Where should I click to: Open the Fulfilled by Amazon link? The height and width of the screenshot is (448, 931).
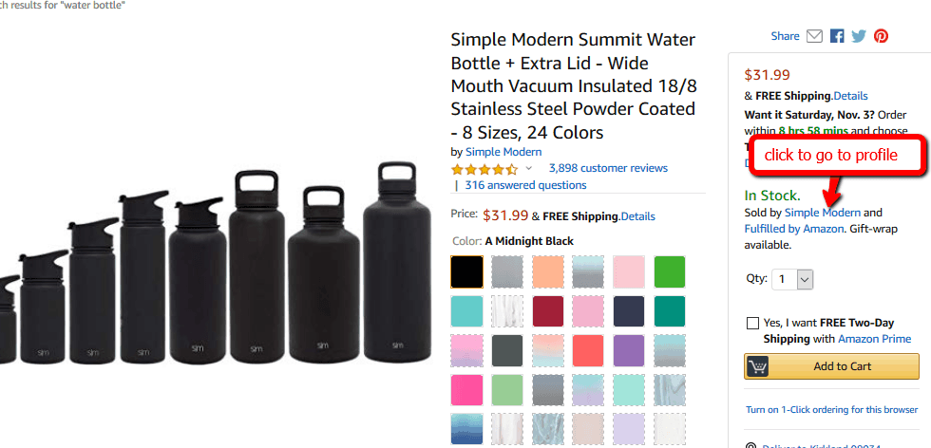(x=794, y=229)
